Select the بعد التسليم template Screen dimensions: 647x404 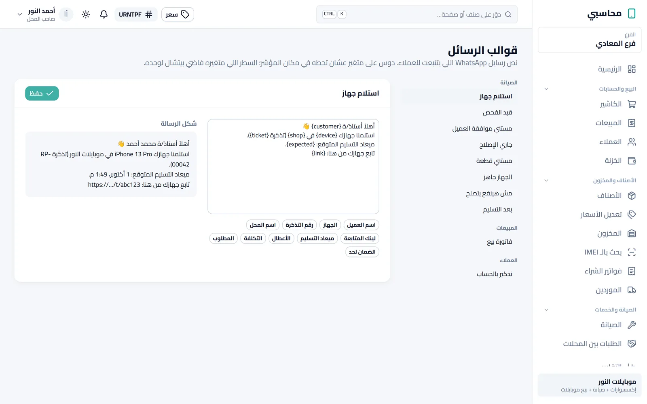click(x=459, y=209)
